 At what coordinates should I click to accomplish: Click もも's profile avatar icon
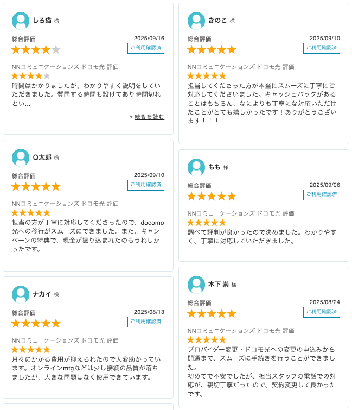point(196,167)
